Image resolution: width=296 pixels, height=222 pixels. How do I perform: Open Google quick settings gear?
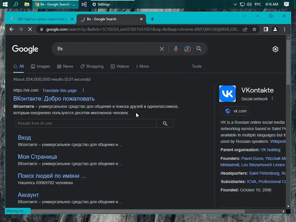tap(275, 49)
